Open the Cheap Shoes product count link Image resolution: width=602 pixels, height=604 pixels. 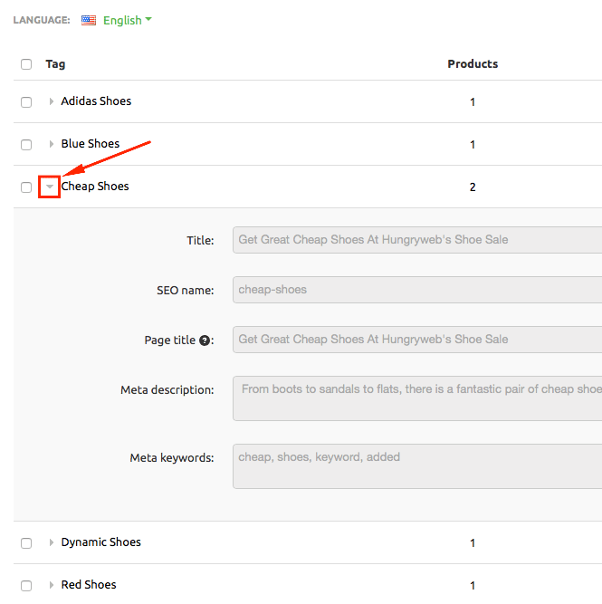(473, 187)
